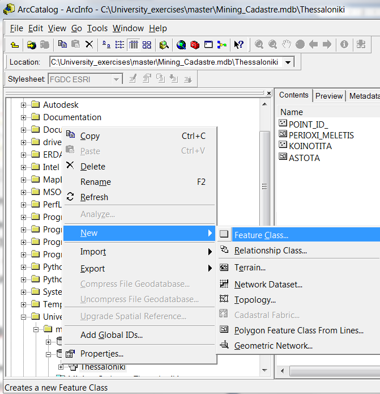Choose Properties... from context menu
This screenshot has height=394, width=380.
pyautogui.click(x=139, y=354)
